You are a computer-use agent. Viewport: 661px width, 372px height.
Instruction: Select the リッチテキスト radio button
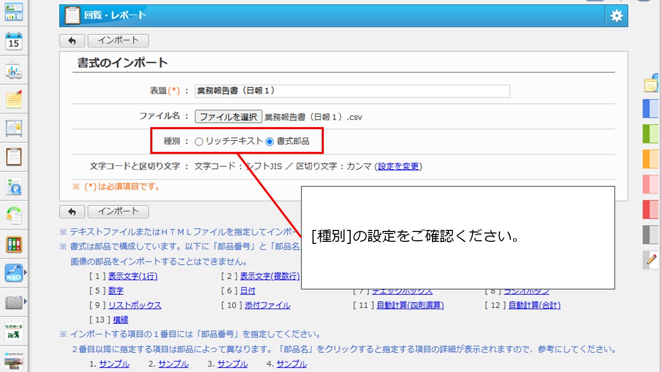point(199,142)
